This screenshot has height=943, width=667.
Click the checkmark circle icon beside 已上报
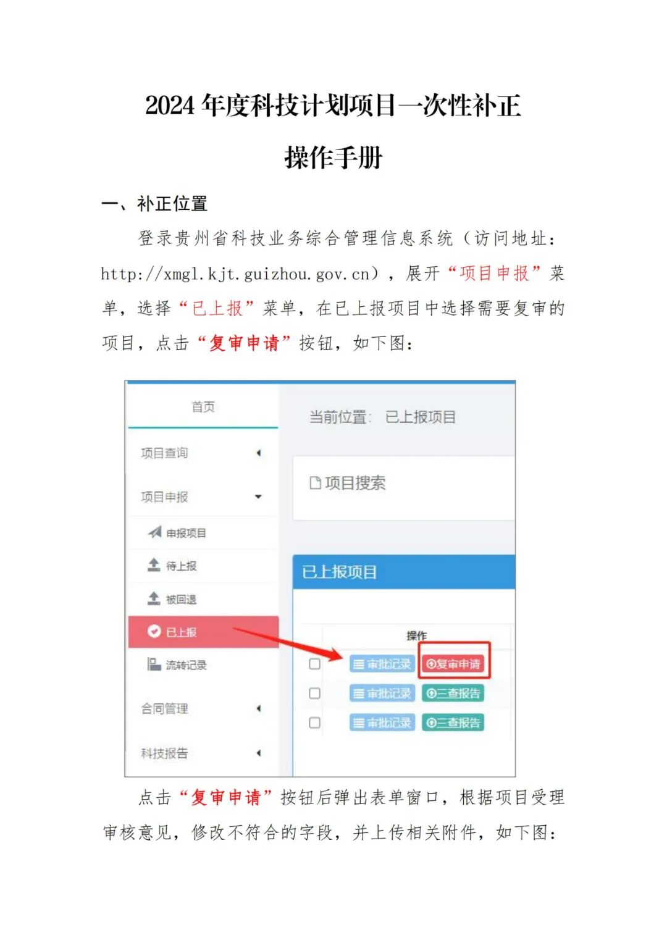(154, 631)
